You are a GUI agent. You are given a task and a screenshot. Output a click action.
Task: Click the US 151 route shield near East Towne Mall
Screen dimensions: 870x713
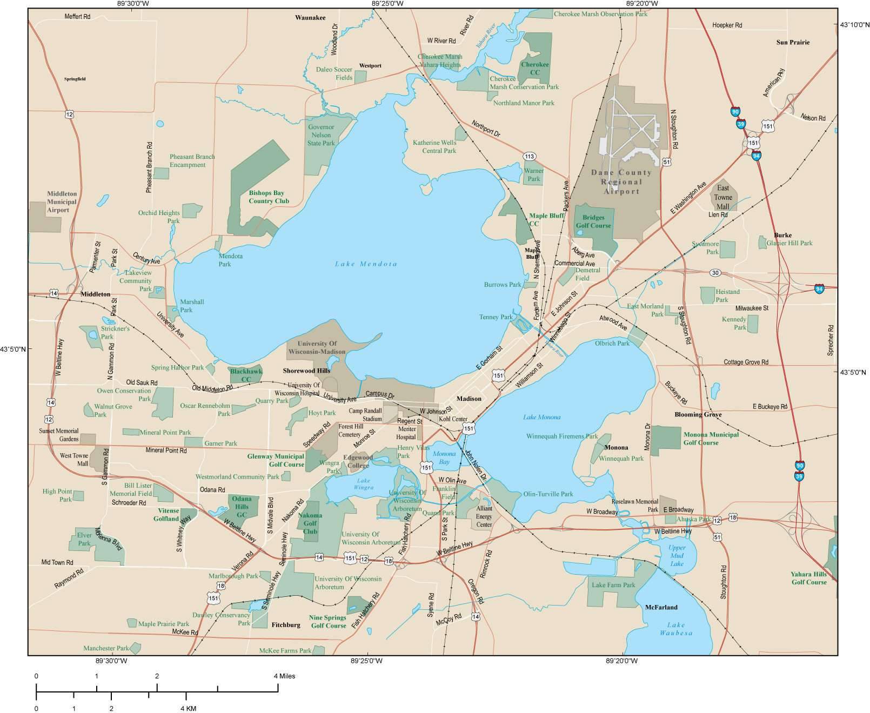click(x=754, y=143)
